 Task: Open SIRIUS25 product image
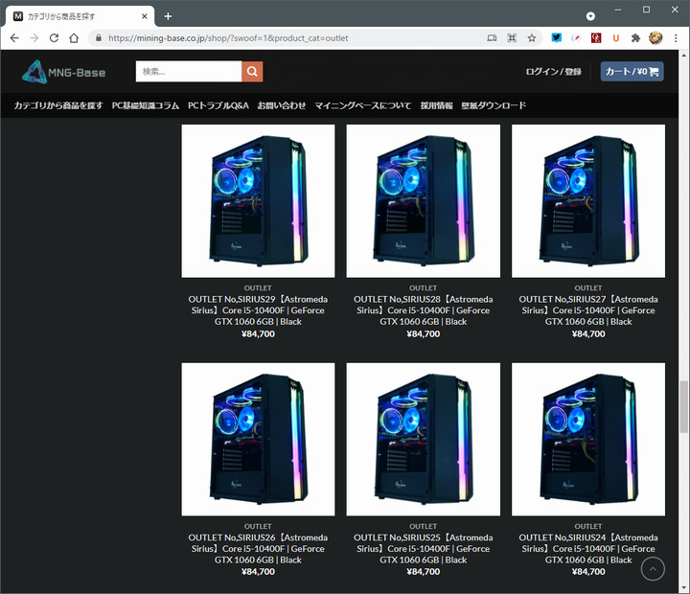424,439
